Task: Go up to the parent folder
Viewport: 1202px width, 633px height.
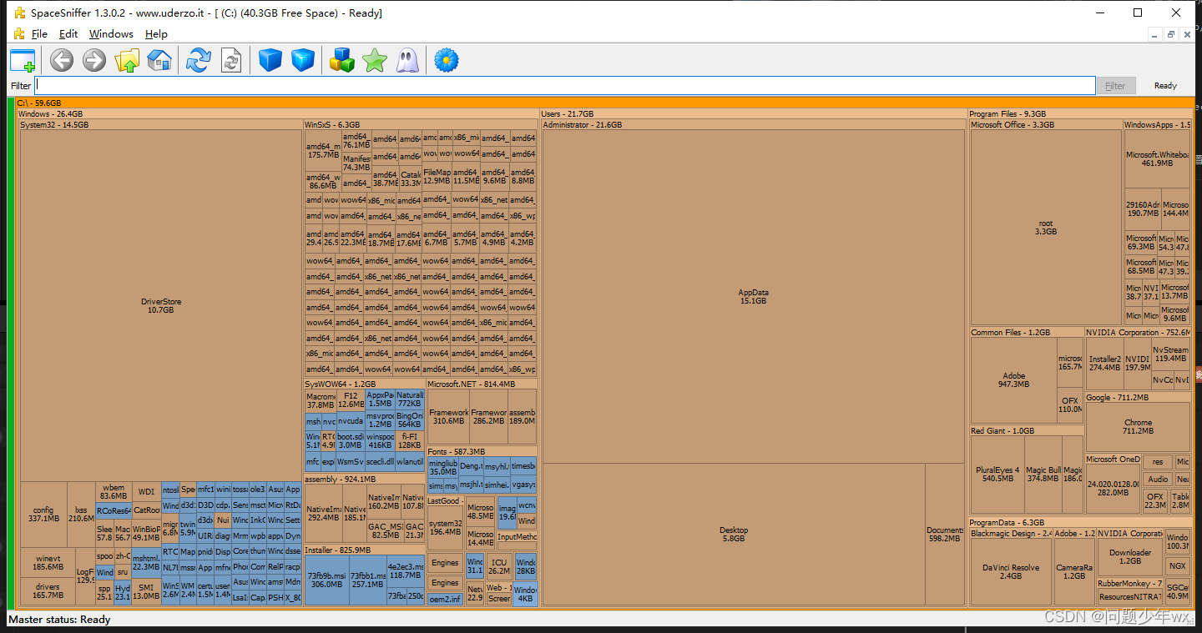Action: click(x=127, y=60)
